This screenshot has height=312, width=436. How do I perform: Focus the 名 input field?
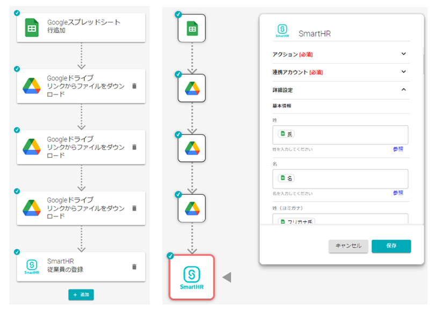click(x=340, y=179)
